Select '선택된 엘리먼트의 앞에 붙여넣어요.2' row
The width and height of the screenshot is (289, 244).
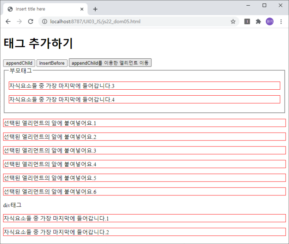tap(144, 137)
